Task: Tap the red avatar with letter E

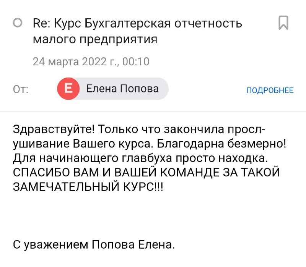Action: point(68,89)
